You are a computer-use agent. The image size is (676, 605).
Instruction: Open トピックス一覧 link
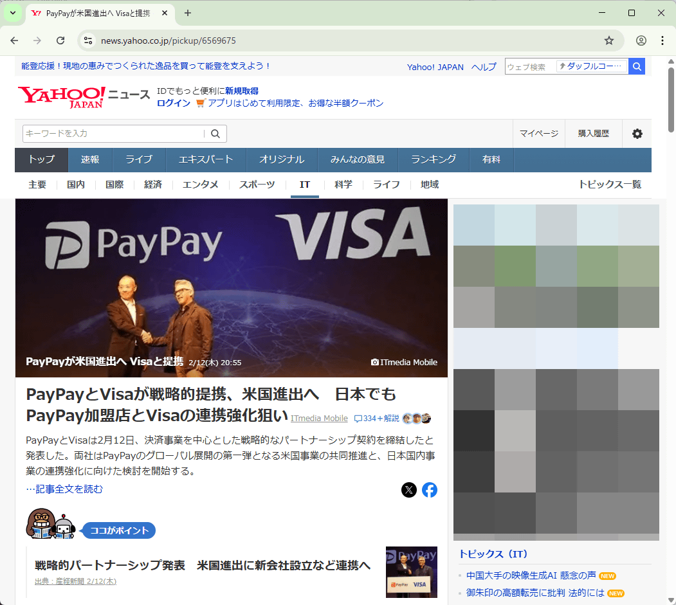[610, 185]
